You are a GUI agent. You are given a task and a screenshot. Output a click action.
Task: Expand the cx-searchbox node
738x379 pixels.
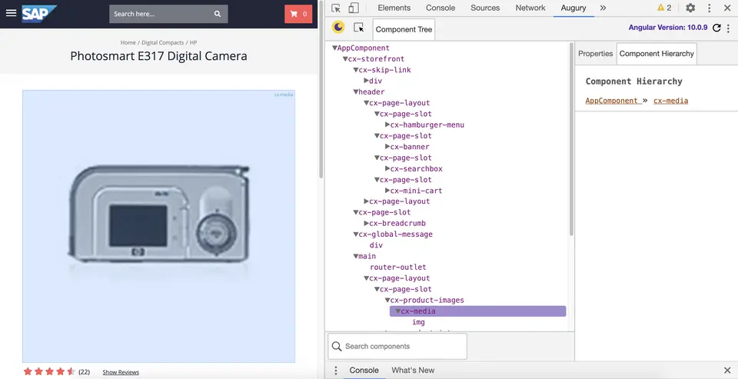pos(387,168)
